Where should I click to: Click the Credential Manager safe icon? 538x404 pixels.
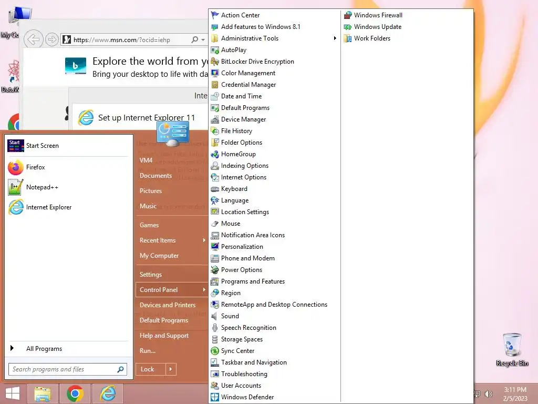coord(215,85)
